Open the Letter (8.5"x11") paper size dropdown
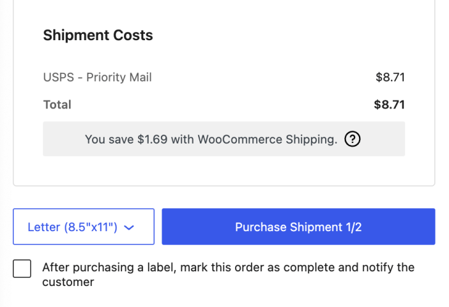449x307 pixels. click(83, 227)
